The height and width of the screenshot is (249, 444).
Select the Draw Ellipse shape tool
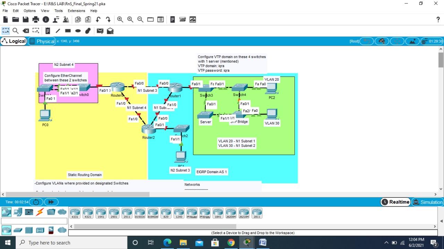pyautogui.click(x=78, y=31)
